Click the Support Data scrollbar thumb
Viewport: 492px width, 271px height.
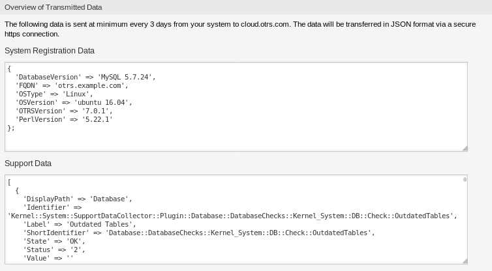pyautogui.click(x=465, y=180)
